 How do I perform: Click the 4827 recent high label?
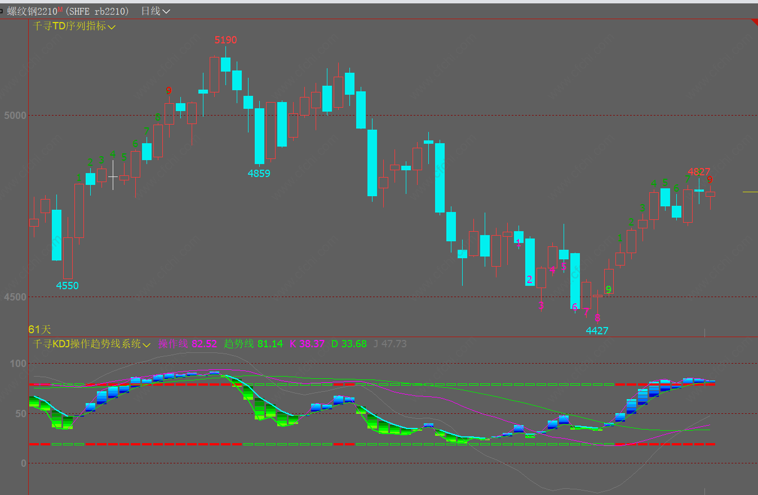[699, 172]
